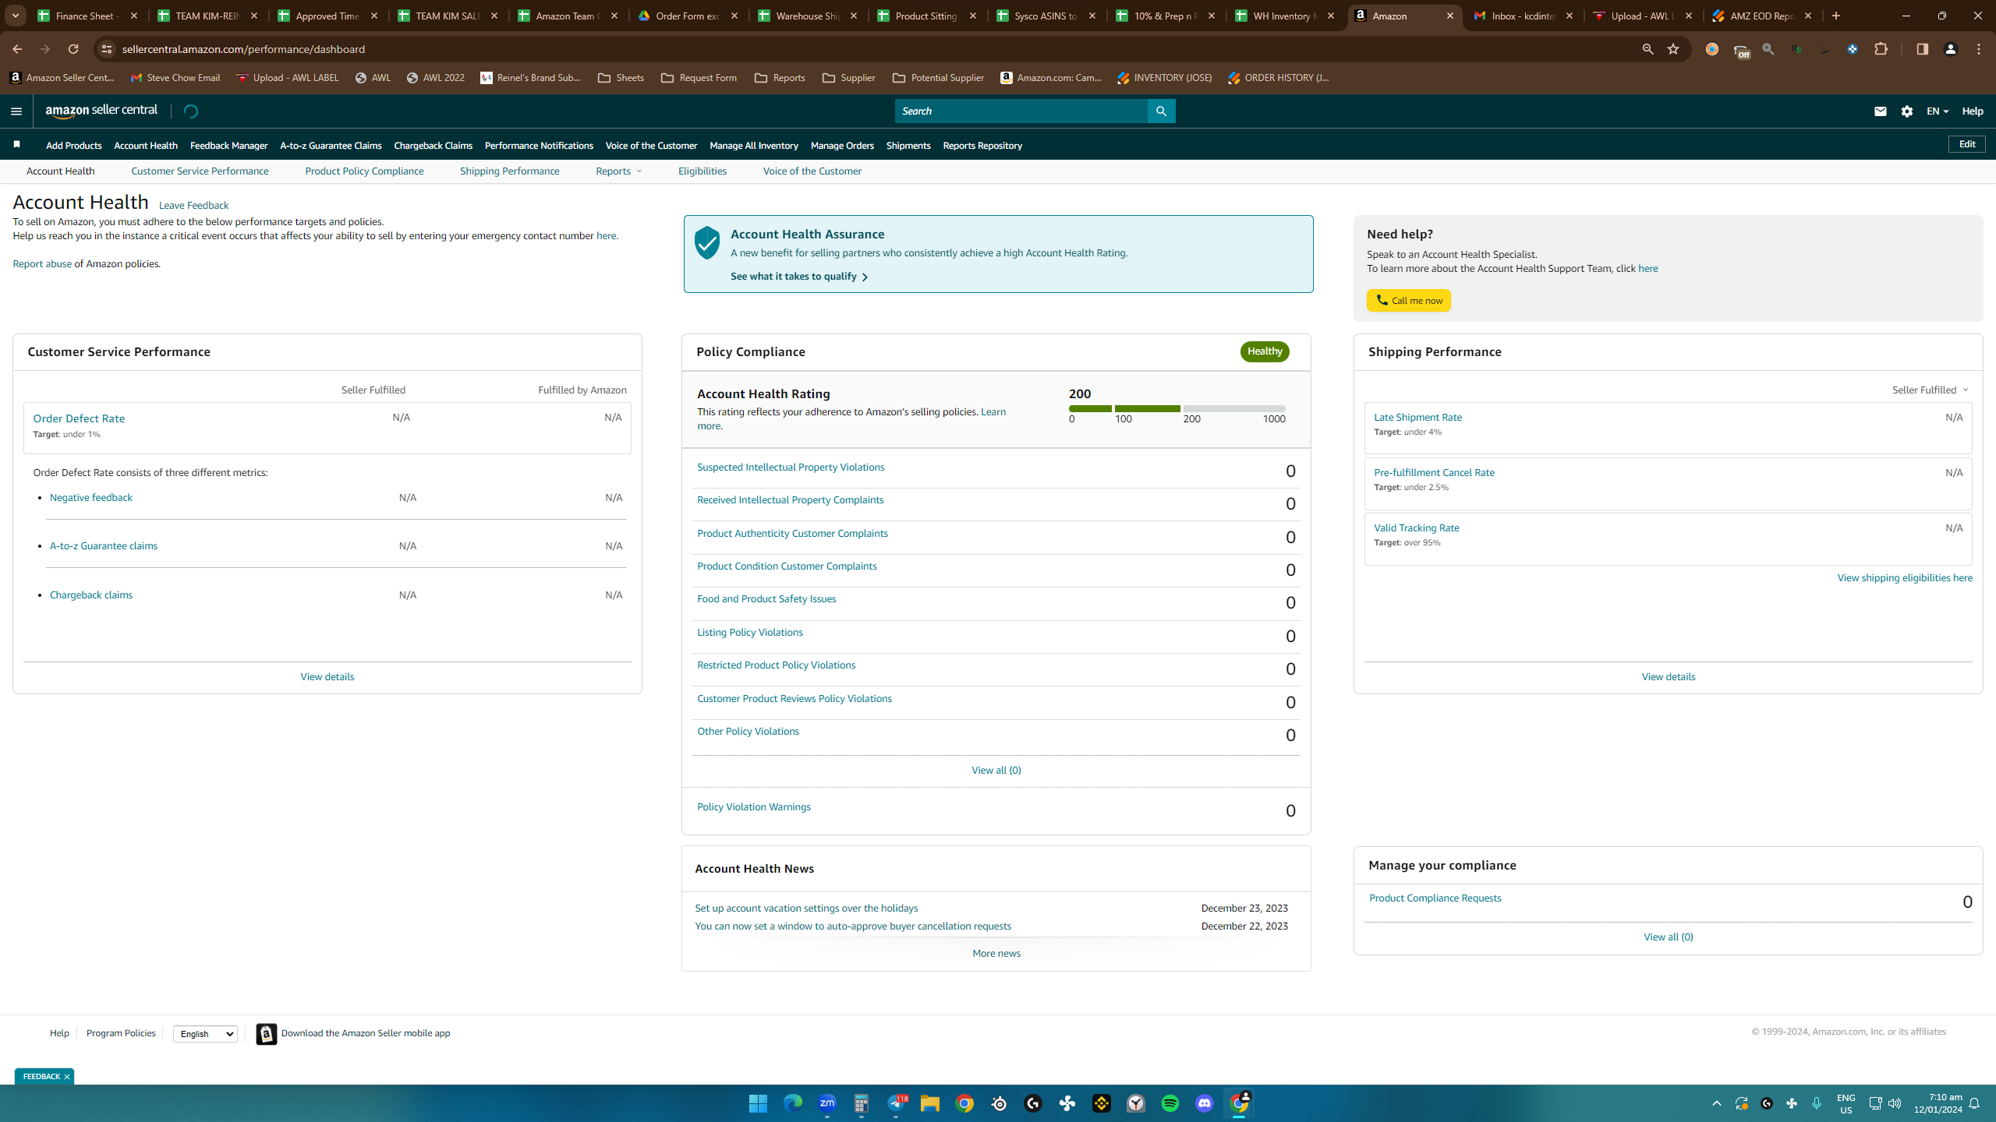The width and height of the screenshot is (1996, 1122).
Task: Open Product Compliance Requests link
Action: pos(1435,898)
